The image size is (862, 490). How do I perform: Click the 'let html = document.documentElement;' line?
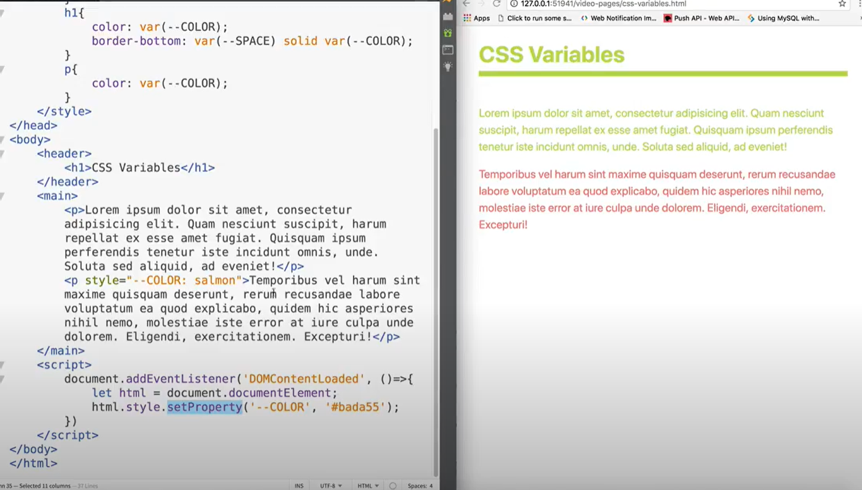pos(214,393)
